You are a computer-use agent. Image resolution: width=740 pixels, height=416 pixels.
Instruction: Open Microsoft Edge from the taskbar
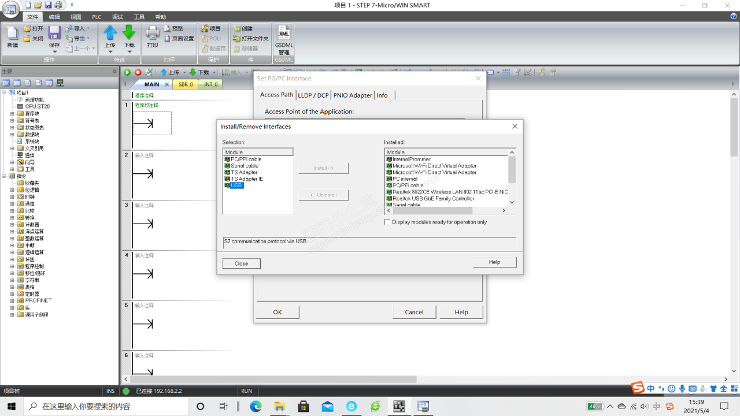tap(256, 407)
